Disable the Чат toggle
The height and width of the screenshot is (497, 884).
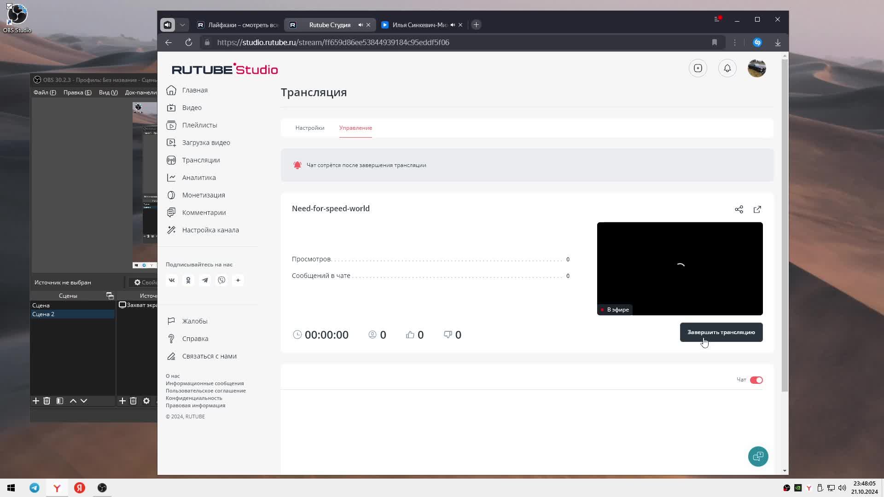point(756,380)
